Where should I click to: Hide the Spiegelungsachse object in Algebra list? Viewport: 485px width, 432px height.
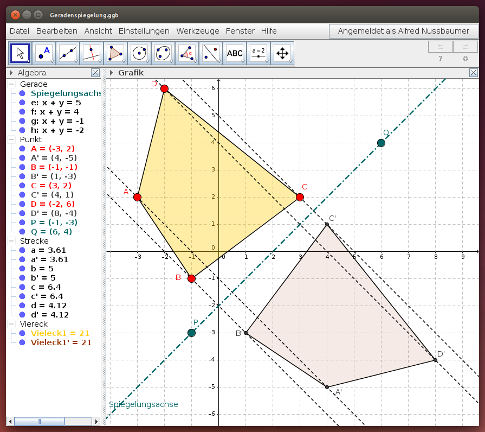(22, 93)
